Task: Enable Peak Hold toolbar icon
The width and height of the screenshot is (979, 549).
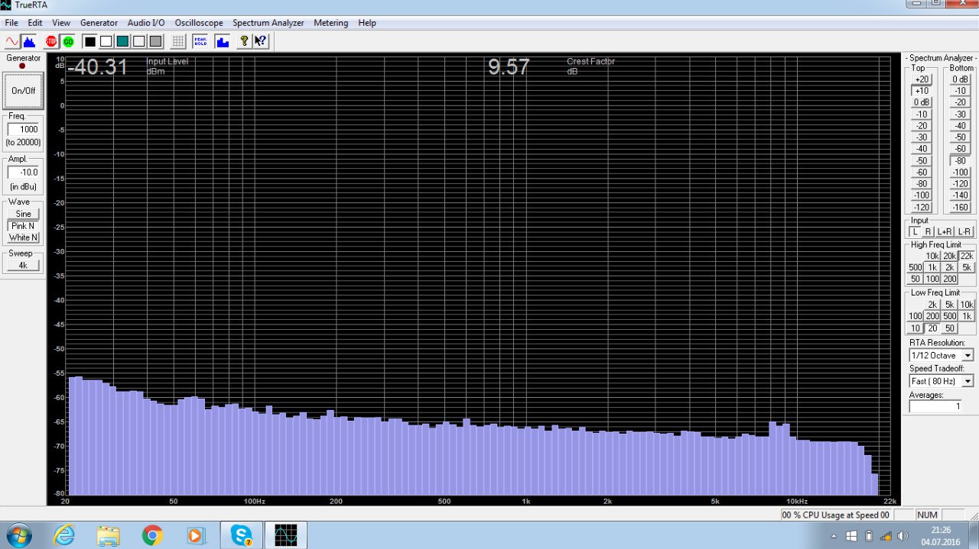Action: [200, 41]
